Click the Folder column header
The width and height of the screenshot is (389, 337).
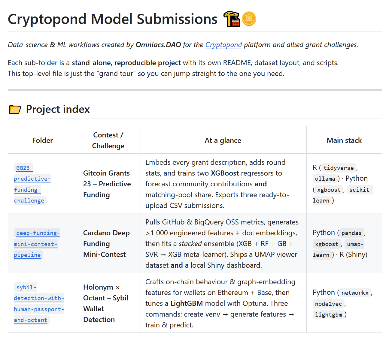pos(42,140)
